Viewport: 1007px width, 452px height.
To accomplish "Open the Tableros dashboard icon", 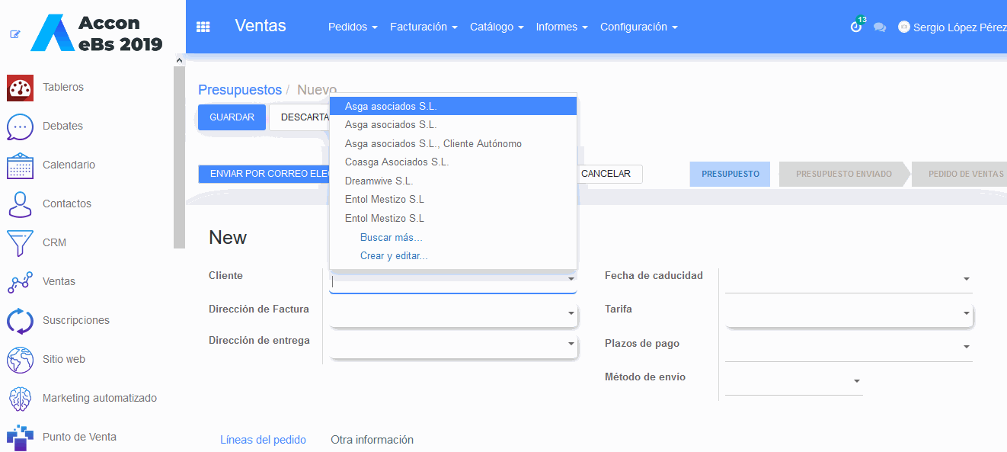I will pos(20,88).
